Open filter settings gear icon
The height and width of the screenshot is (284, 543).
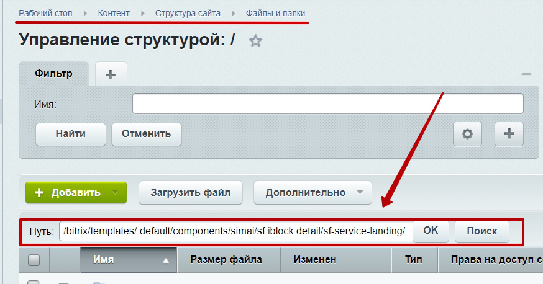click(468, 133)
